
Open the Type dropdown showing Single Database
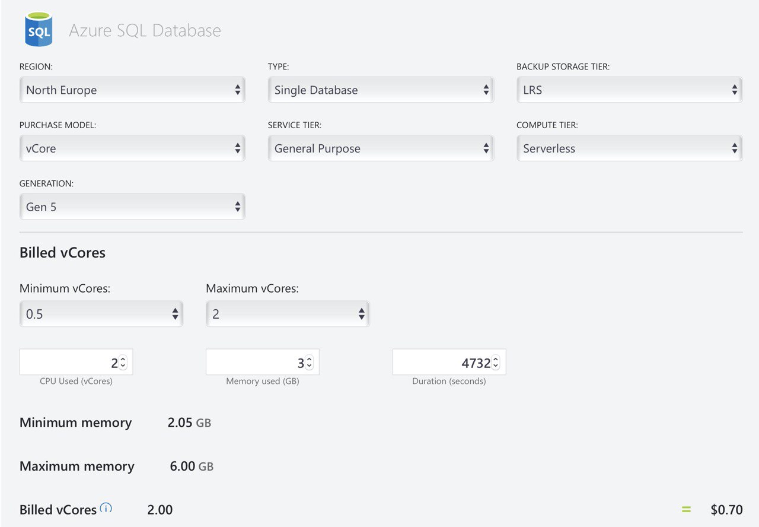[381, 90]
